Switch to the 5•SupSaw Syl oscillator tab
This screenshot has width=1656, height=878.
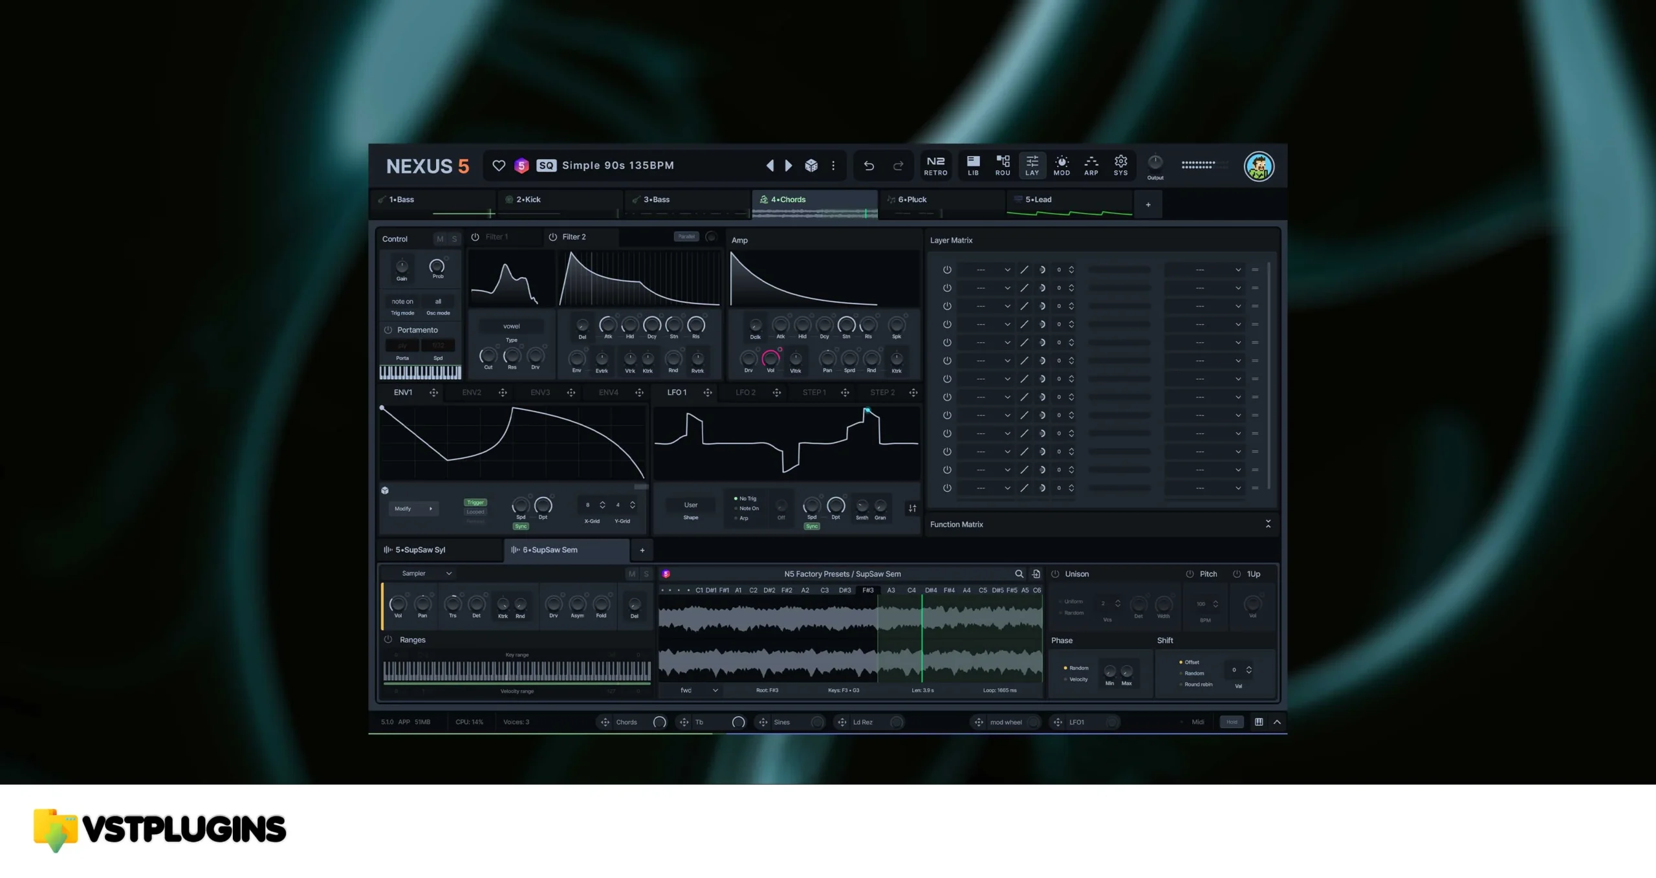tap(440, 550)
